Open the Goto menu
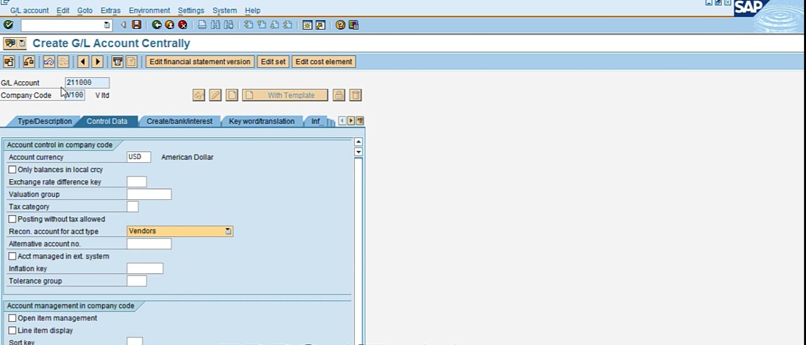This screenshot has height=345, width=806. click(85, 11)
